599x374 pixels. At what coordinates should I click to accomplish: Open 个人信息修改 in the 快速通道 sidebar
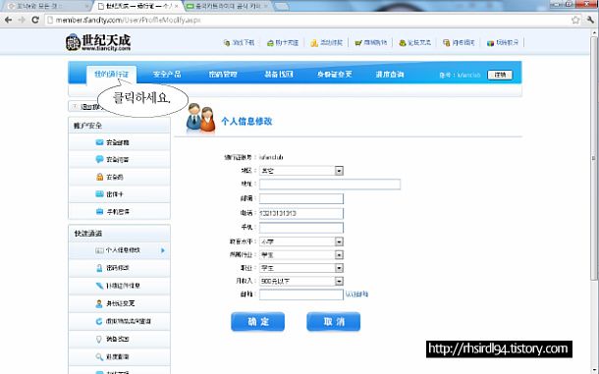(x=119, y=250)
